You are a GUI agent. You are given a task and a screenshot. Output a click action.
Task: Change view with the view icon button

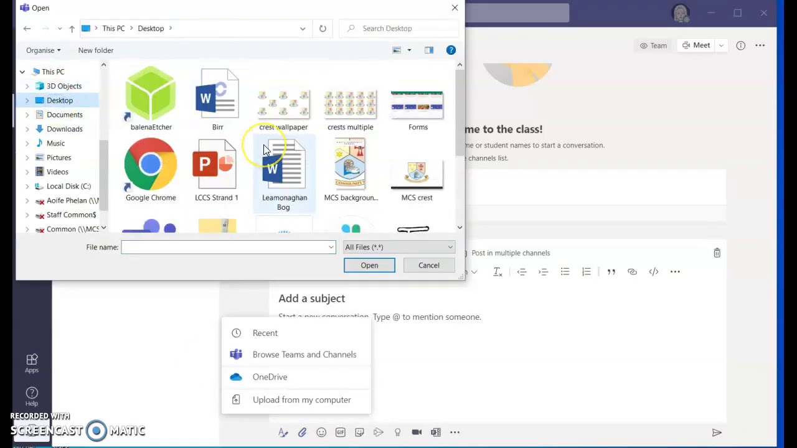point(397,50)
